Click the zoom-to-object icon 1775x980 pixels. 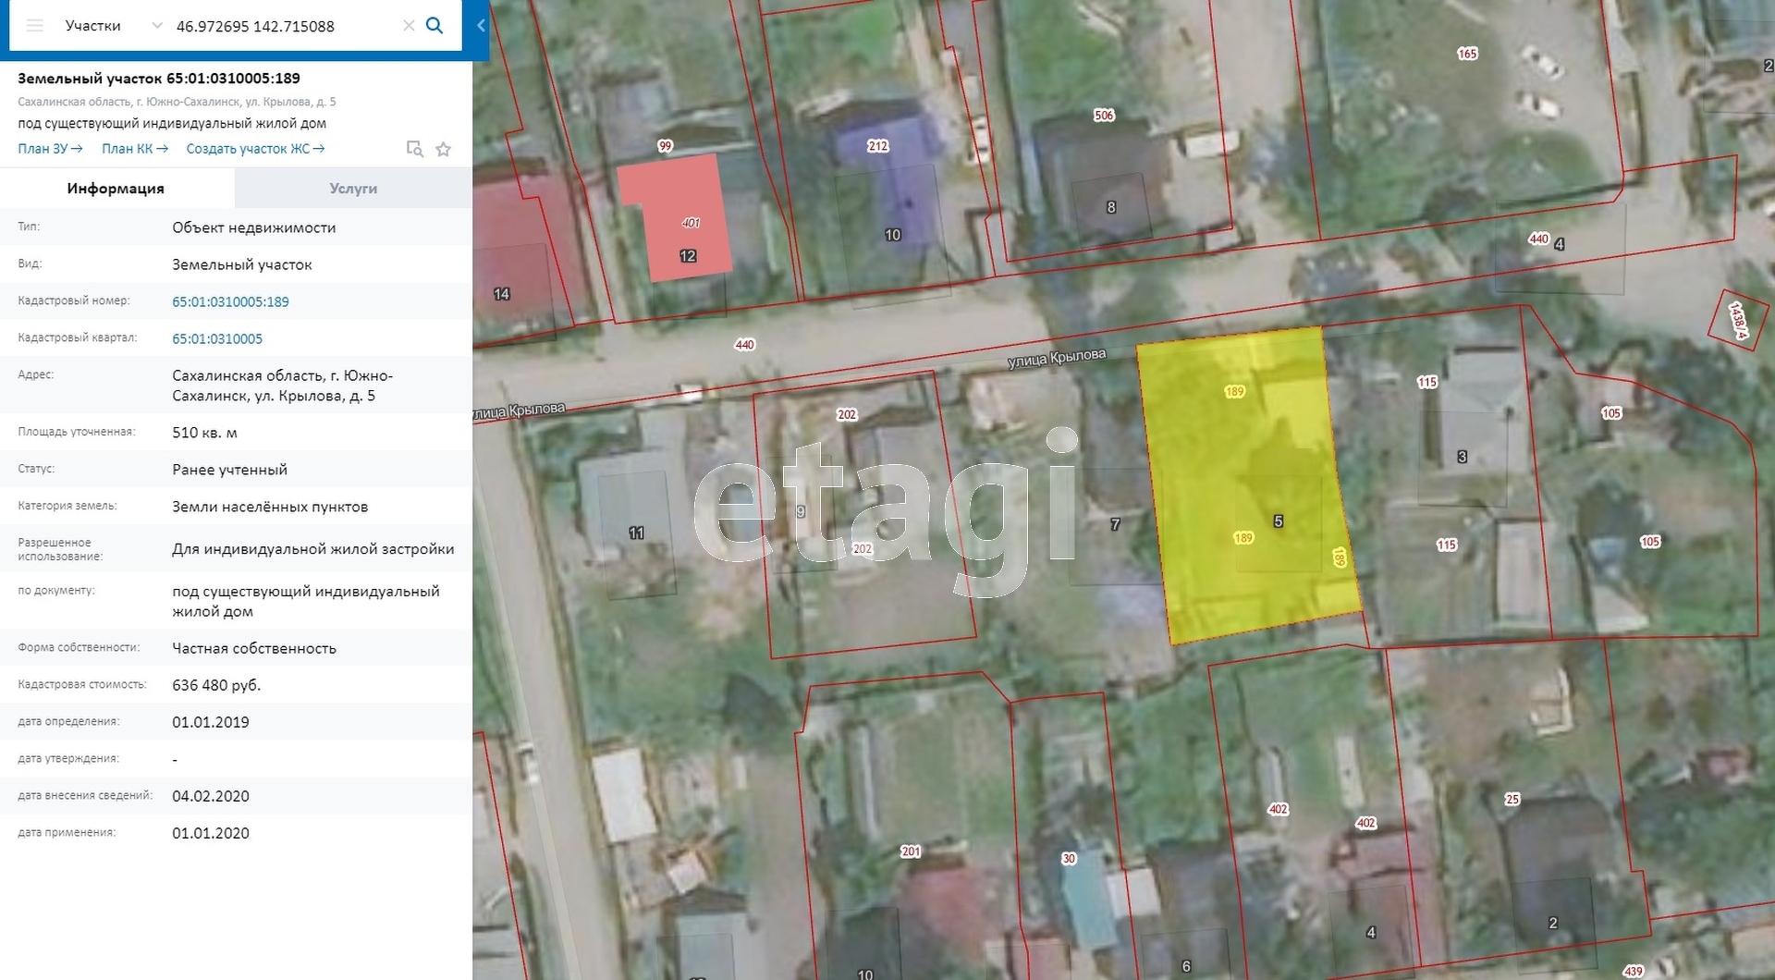(x=415, y=149)
